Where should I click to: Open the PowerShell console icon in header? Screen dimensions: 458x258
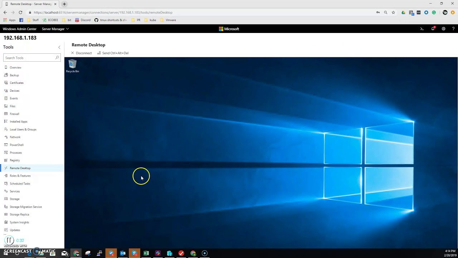(x=422, y=29)
